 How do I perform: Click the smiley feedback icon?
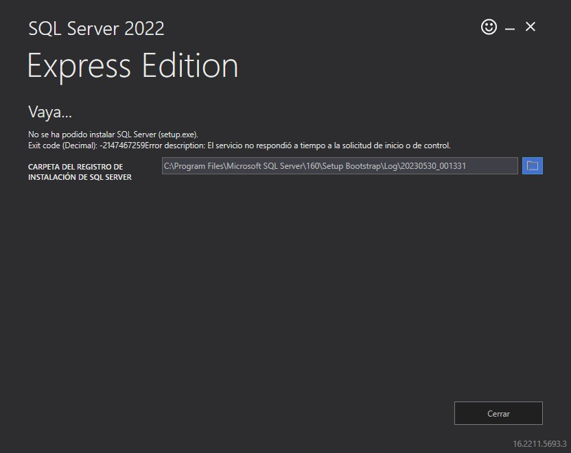[489, 27]
